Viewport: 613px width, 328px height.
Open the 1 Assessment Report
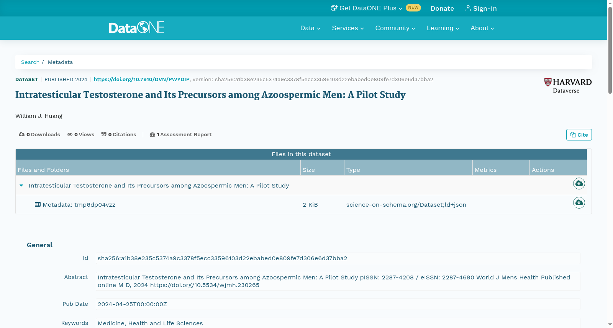(180, 134)
